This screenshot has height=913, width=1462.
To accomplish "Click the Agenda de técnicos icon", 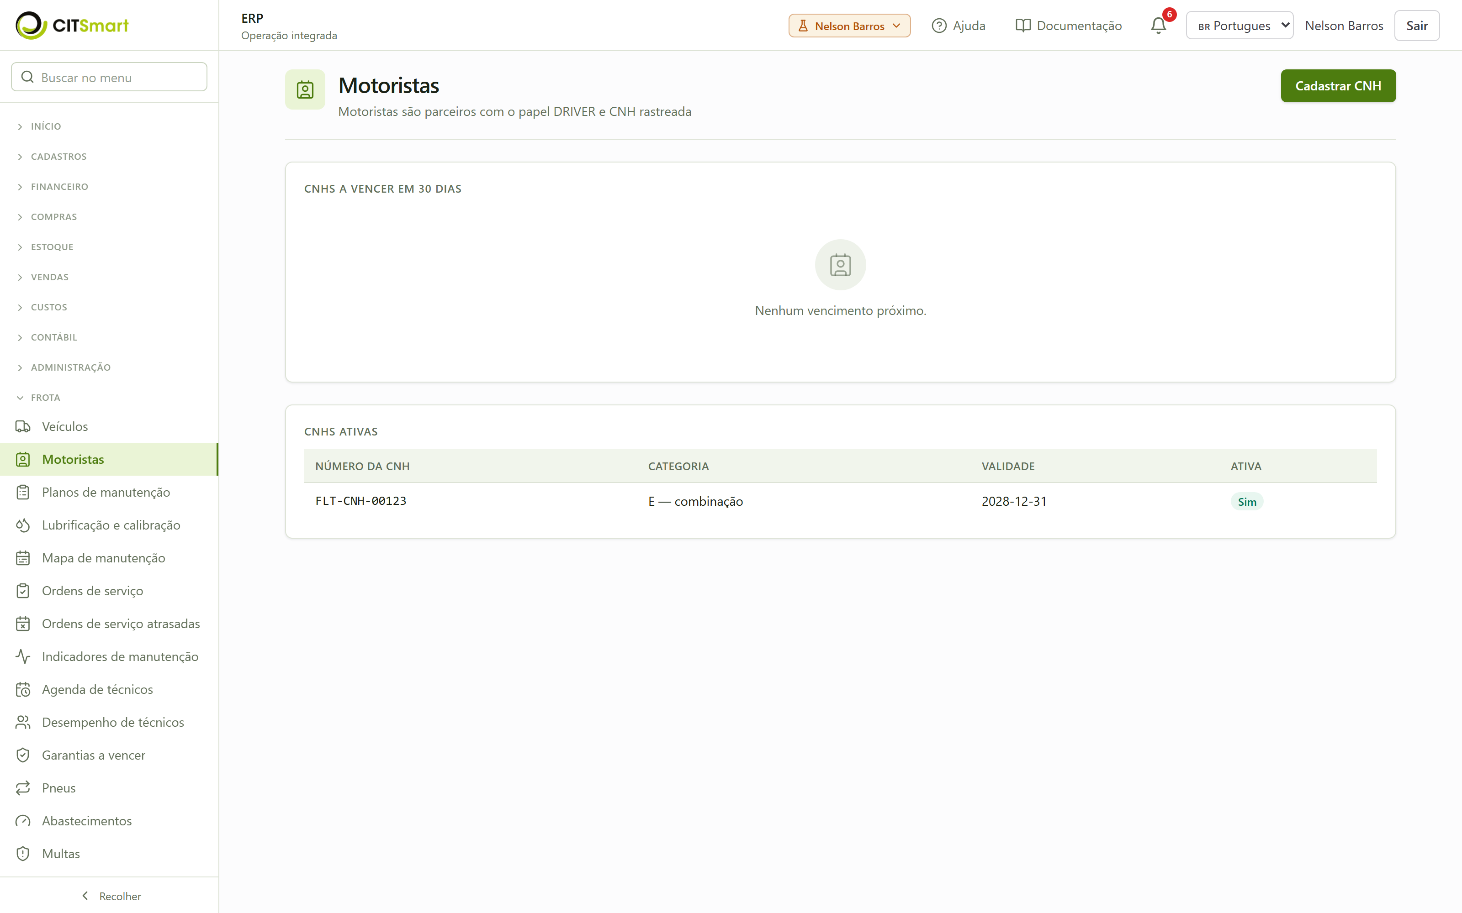I will (23, 690).
